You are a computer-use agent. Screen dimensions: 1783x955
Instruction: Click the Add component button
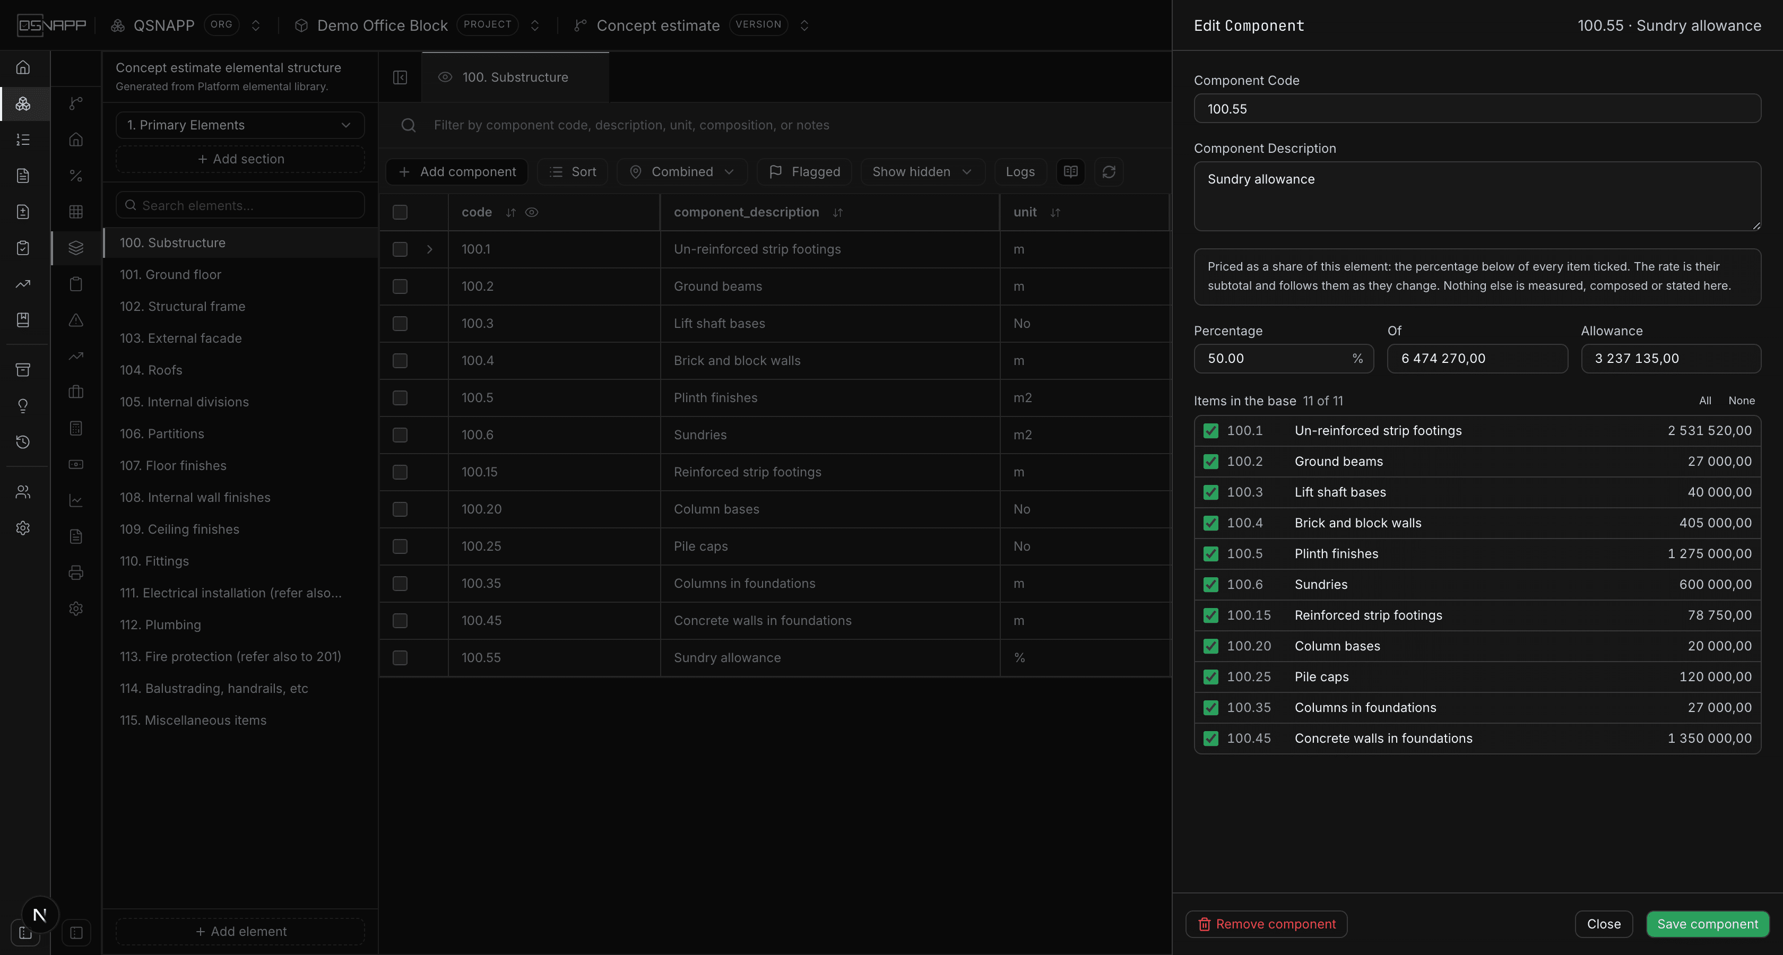tap(457, 171)
